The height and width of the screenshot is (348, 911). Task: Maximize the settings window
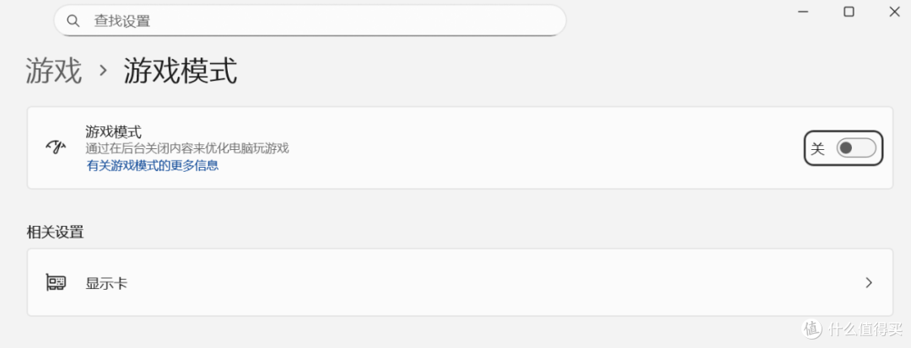tap(849, 12)
